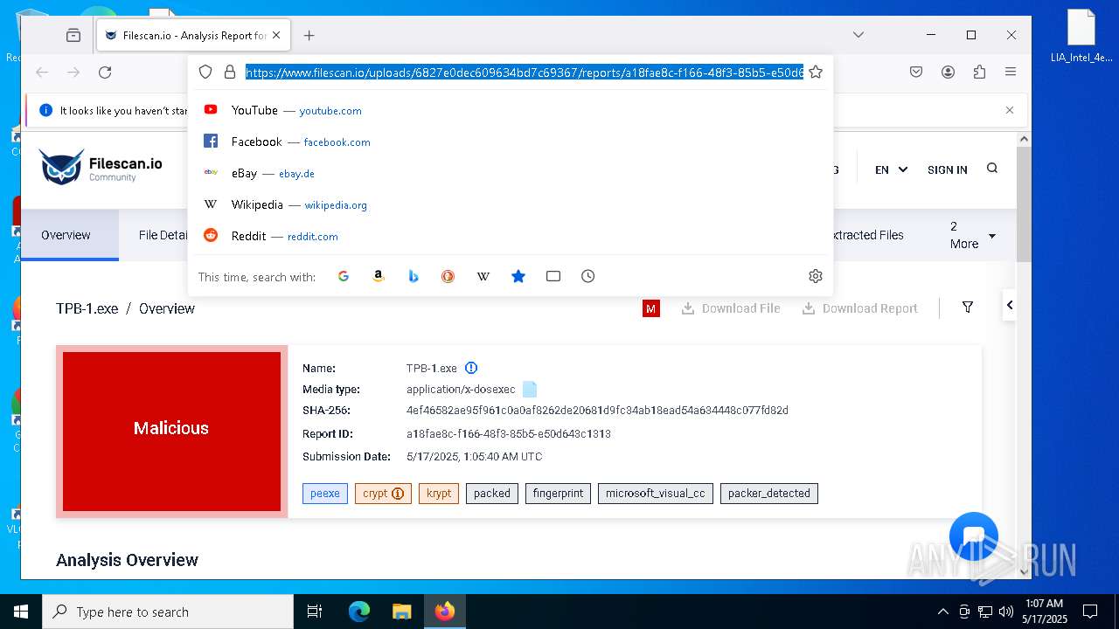Open Windows Start menu
Viewport: 1119px width, 629px height.
pos(21,612)
